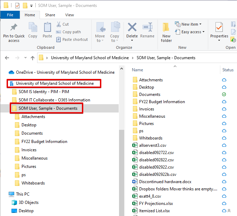Click the red Delete X icon
The image size is (237, 216).
[132, 28]
